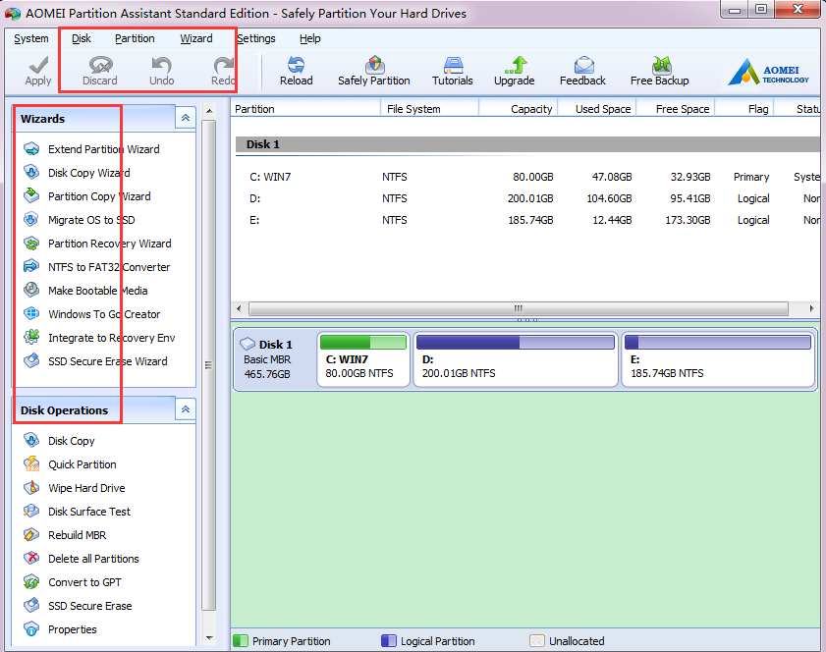Open Safely Partition shield icon
The width and height of the screenshot is (826, 652).
tap(374, 65)
